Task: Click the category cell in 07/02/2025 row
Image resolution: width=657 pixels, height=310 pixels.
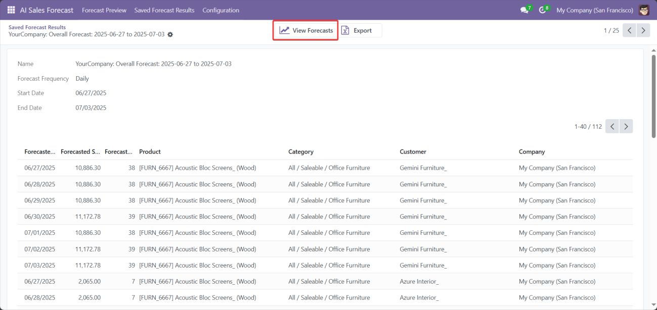Action: (329, 249)
